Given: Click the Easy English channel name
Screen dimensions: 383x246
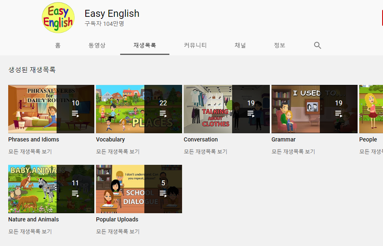Looking at the screenshot, I should click(x=112, y=14).
